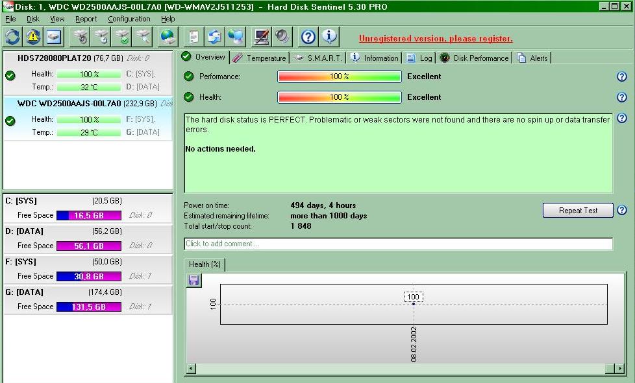Viewport: 635px width, 383px height.
Task: Click the 08.02.2002 date label on graph
Action: [x=414, y=344]
